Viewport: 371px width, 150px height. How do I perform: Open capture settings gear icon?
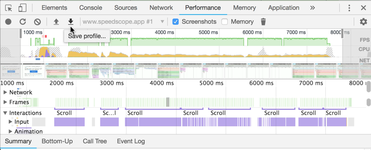(x=363, y=22)
